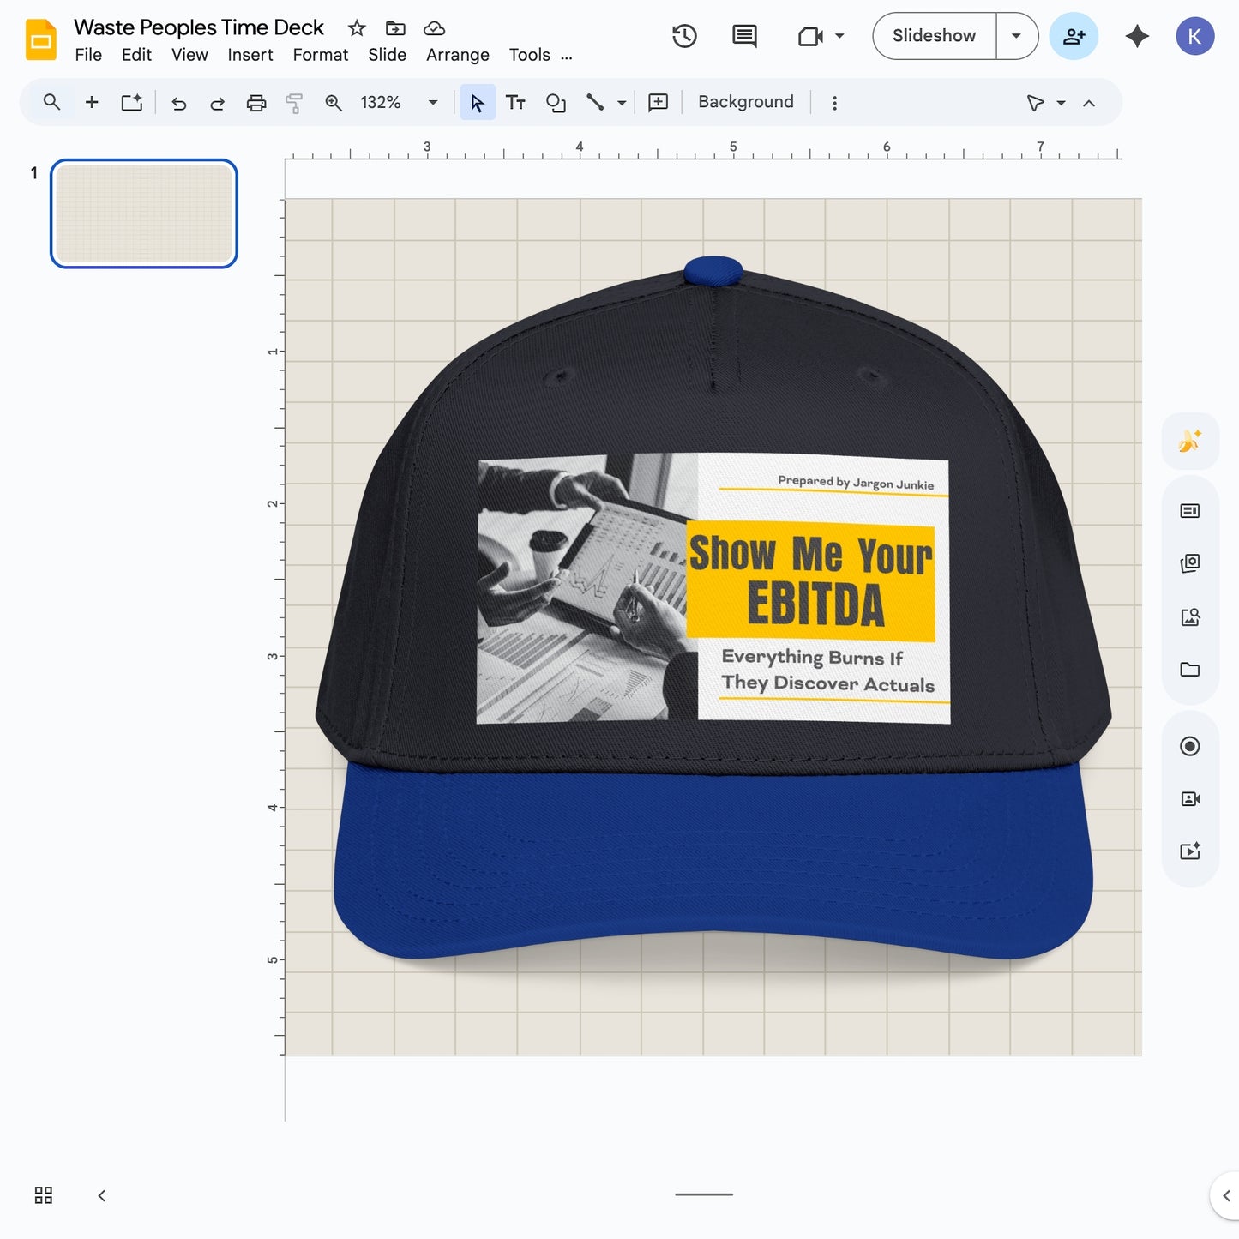Click the zoom magnifier tool
1239x1239 pixels.
coord(334,103)
